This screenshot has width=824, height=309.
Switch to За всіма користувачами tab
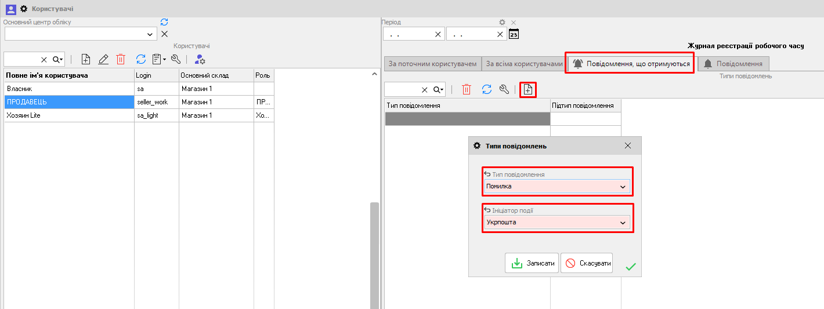pyautogui.click(x=523, y=64)
